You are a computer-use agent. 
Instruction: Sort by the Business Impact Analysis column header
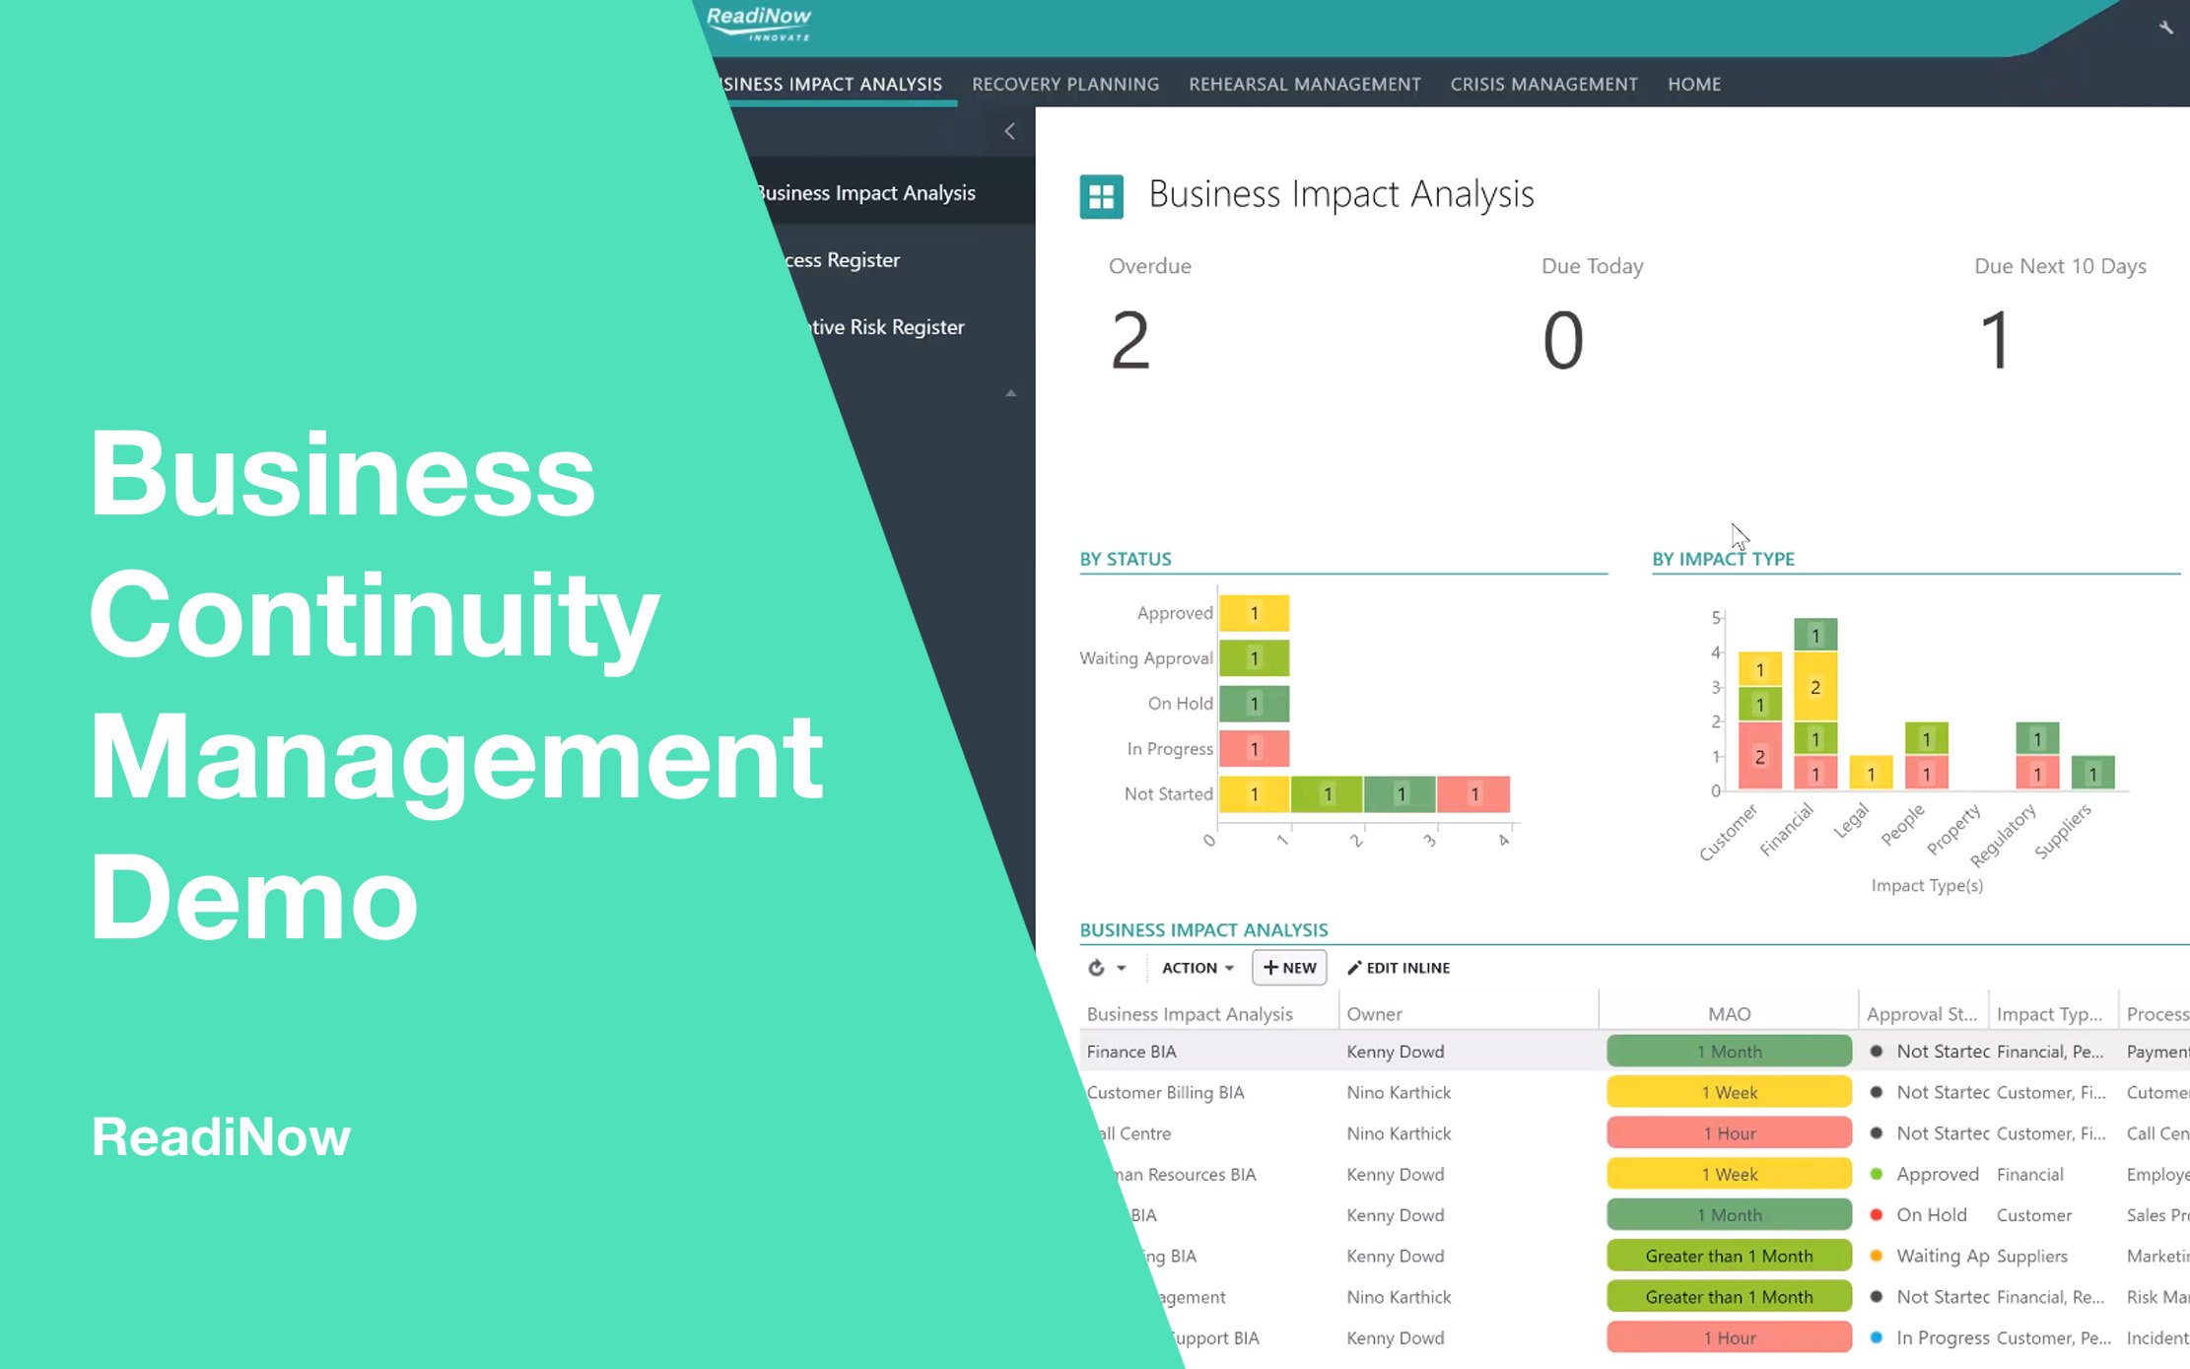pos(1190,1014)
